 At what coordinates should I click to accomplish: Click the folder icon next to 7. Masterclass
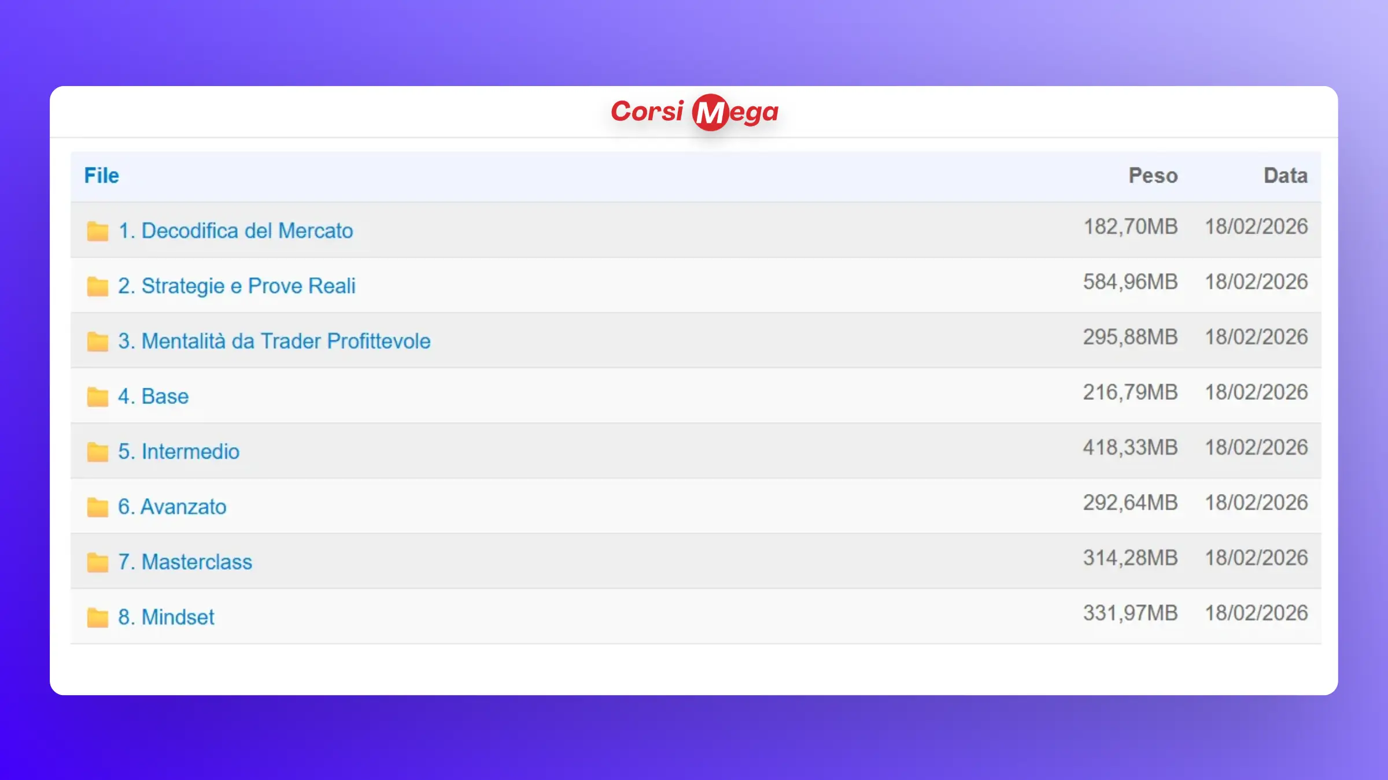pyautogui.click(x=97, y=562)
